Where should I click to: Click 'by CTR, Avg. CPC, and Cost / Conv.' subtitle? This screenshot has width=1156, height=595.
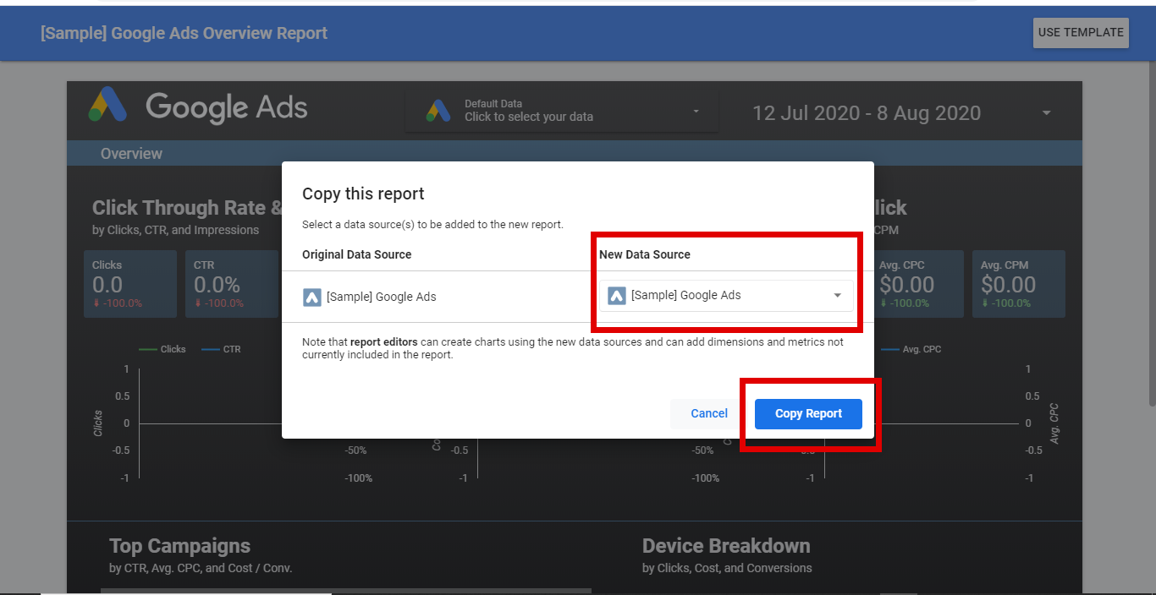point(201,568)
